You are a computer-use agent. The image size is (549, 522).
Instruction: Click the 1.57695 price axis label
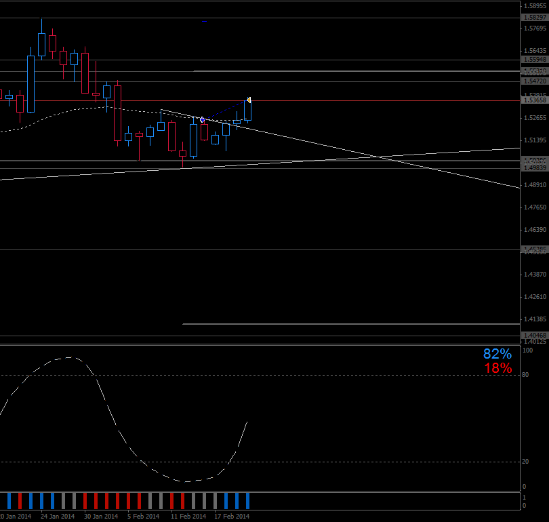click(x=535, y=28)
